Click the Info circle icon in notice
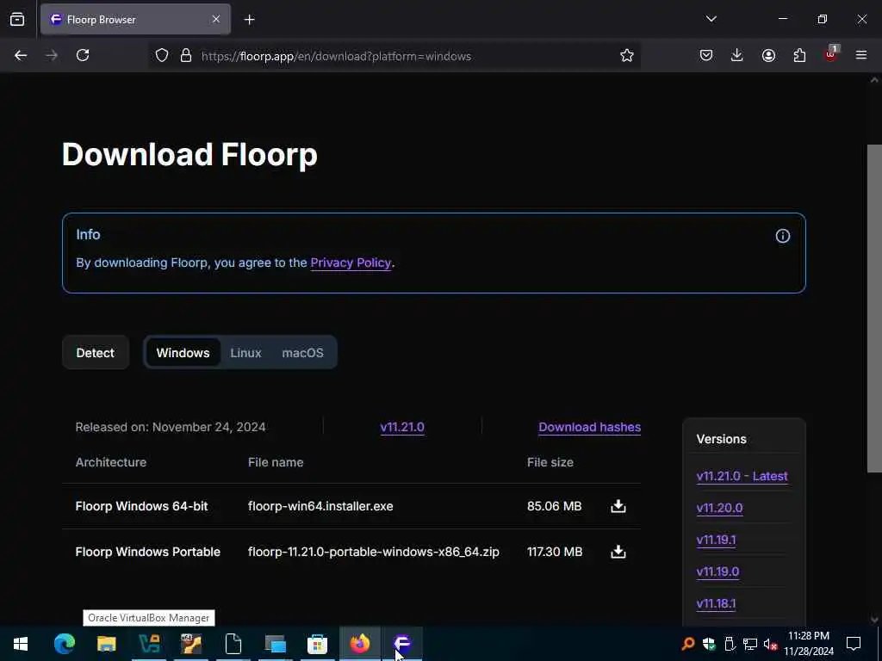The height and width of the screenshot is (661, 882). (782, 236)
